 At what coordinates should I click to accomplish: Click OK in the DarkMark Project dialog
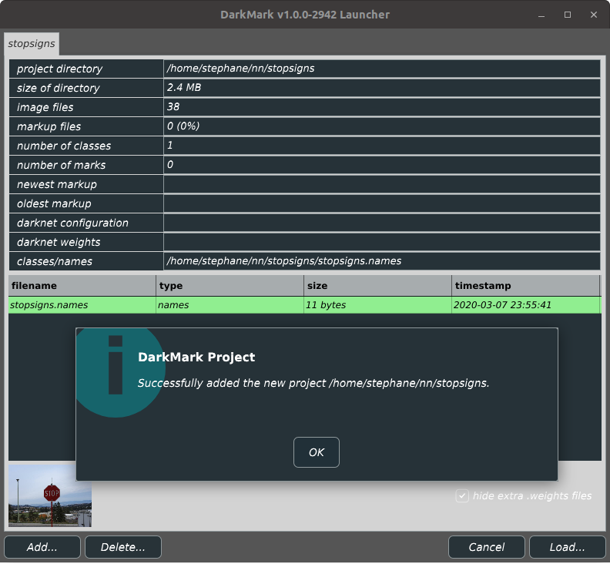316,452
